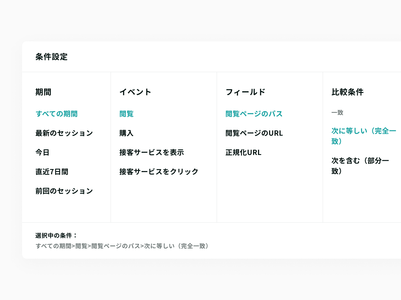401x300 pixels.
Task: Select the すべての期間 period option
Action: pyautogui.click(x=57, y=114)
